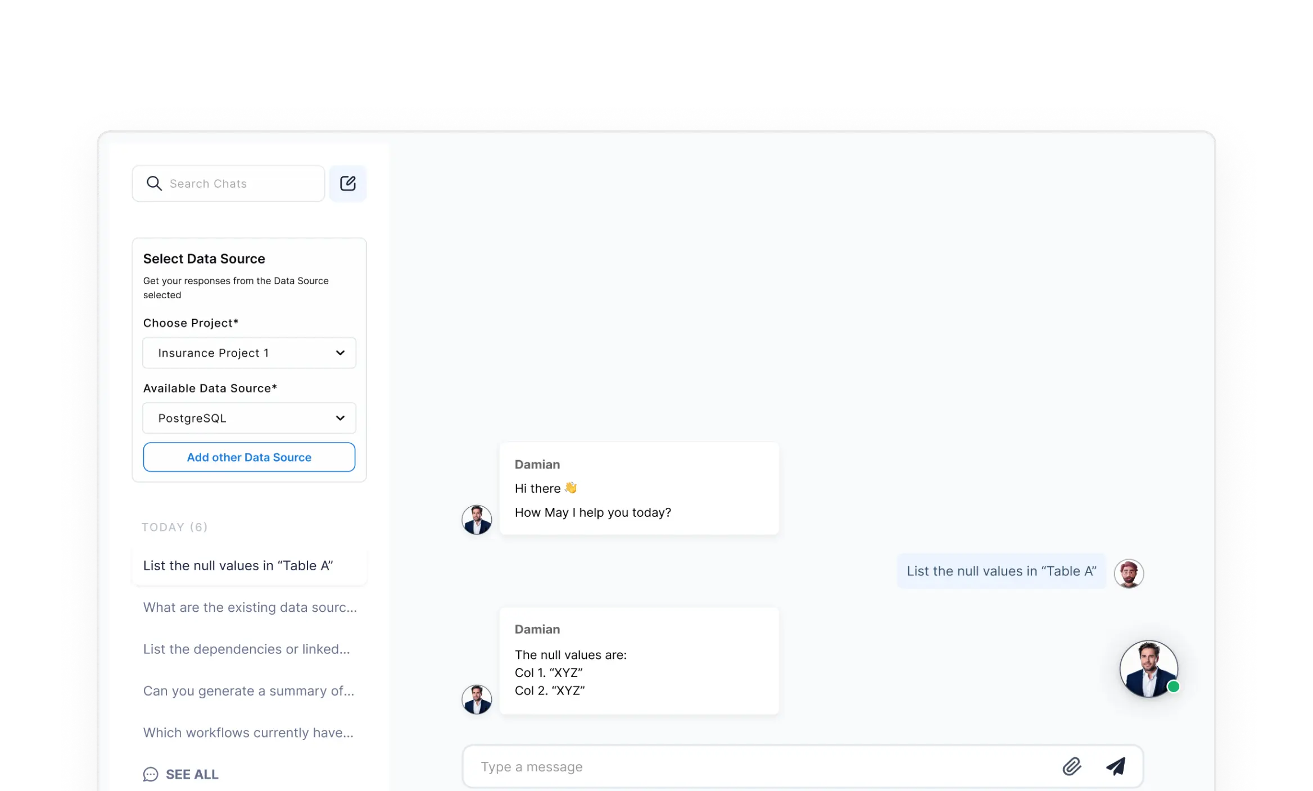Click the TODAY (6) section label
This screenshot has height=791, width=1313.
(174, 527)
